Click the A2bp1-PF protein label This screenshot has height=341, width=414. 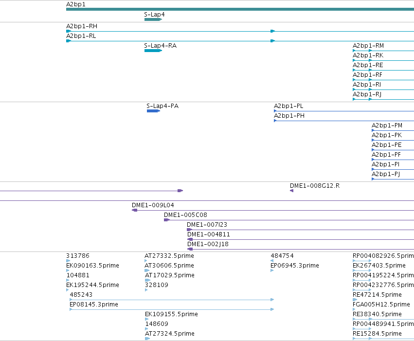pos(386,155)
